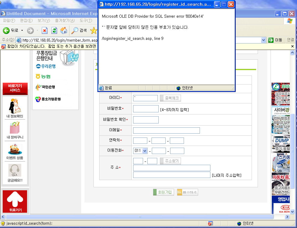Expand the address bar dropdown arrow

(263, 40)
